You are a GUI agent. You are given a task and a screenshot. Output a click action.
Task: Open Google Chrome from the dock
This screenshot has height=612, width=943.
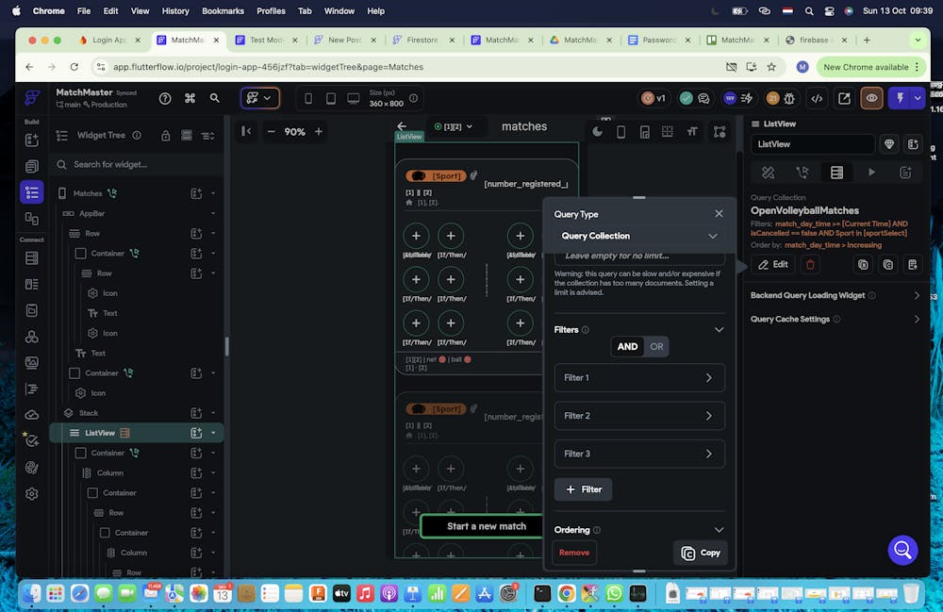(x=567, y=593)
